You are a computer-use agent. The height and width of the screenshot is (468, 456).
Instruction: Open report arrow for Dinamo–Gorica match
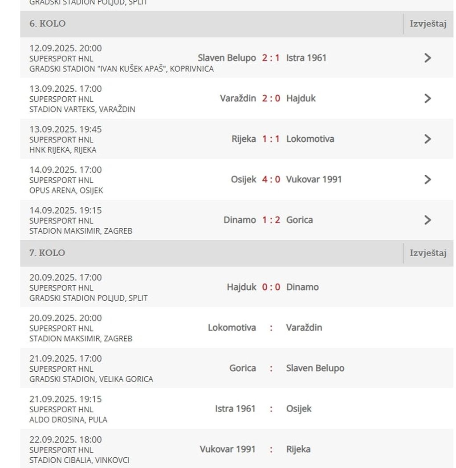point(427,220)
